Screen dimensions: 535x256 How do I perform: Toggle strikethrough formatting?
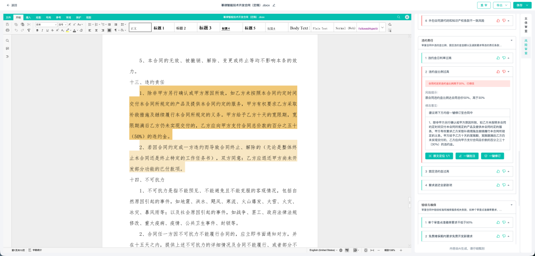click(x=52, y=30)
